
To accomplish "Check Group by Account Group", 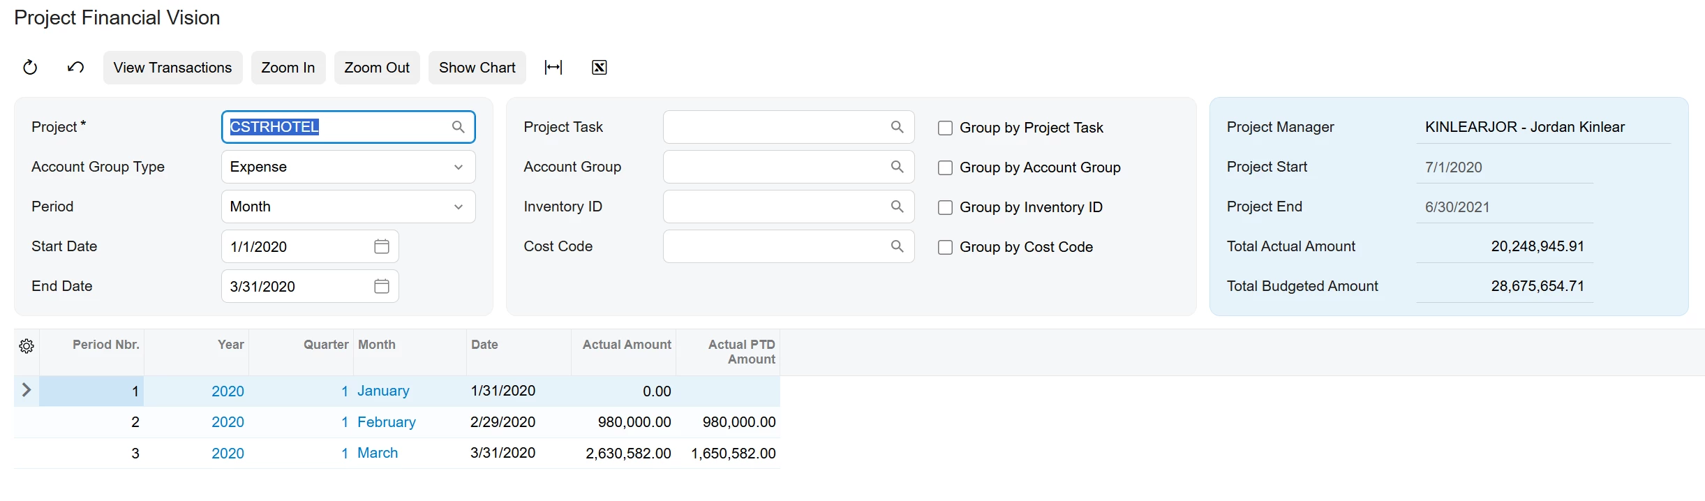I will pos(945,167).
